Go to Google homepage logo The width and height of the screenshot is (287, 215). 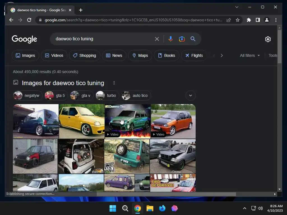click(x=24, y=39)
